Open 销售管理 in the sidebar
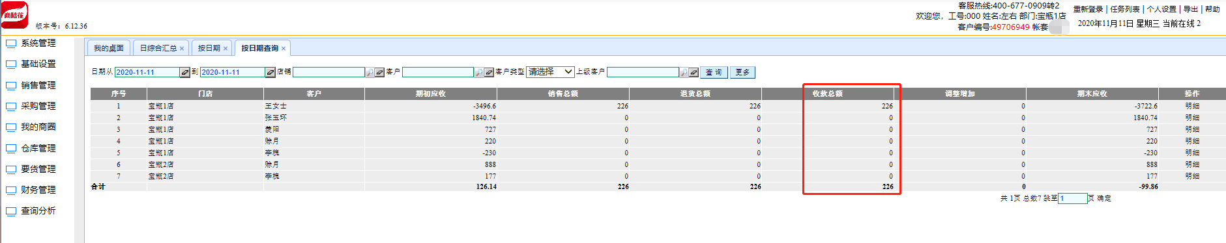The image size is (1226, 243). [38, 86]
